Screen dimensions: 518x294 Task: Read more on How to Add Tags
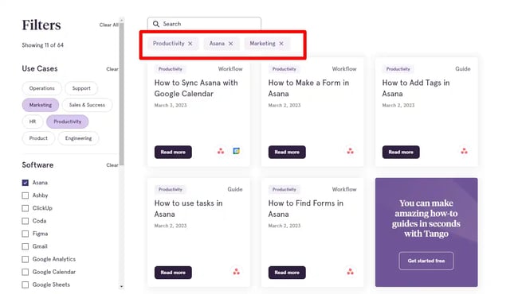[401, 152]
